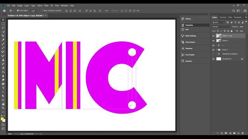The width and height of the screenshot is (248, 139).
Task: Open the Search magnifier icon
Action: coord(233,11)
